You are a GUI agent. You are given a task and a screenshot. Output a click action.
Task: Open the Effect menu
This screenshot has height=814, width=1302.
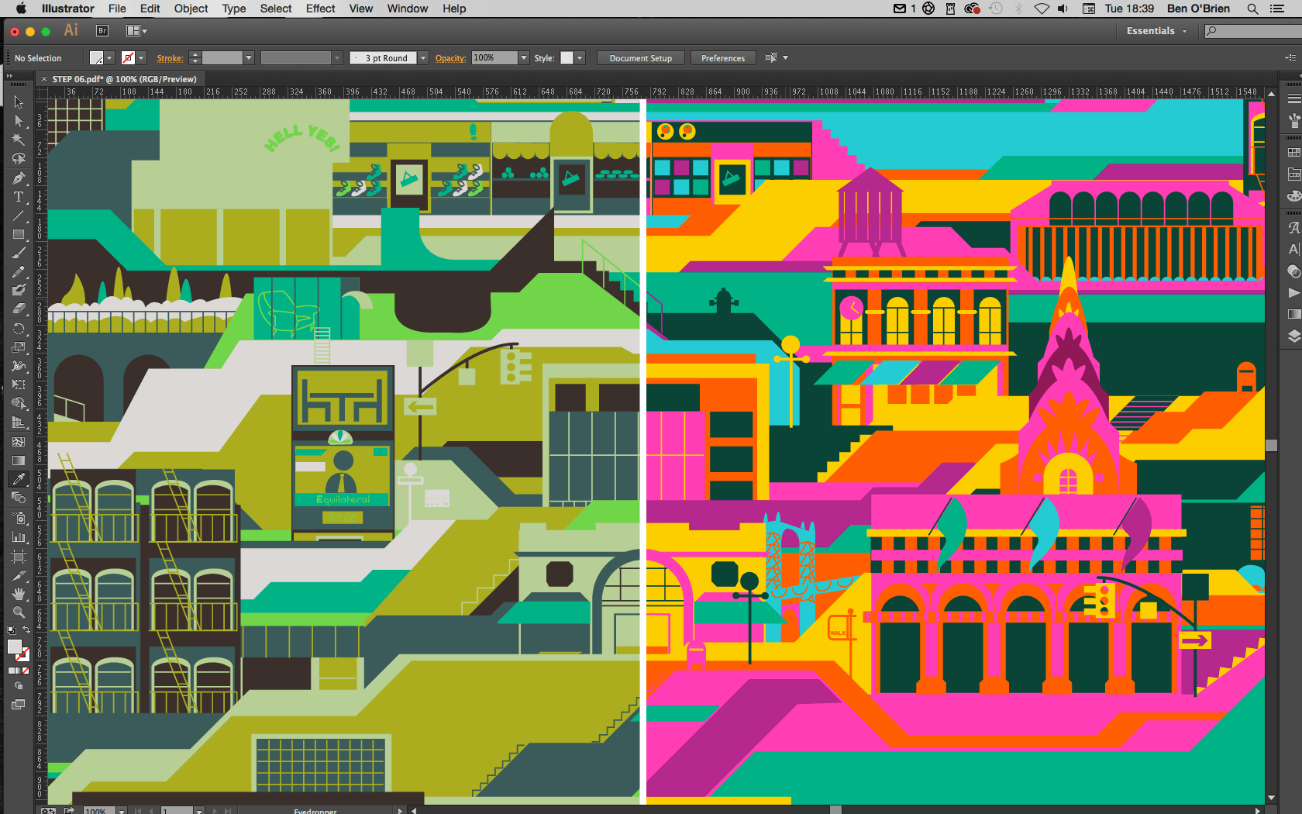[x=321, y=9]
